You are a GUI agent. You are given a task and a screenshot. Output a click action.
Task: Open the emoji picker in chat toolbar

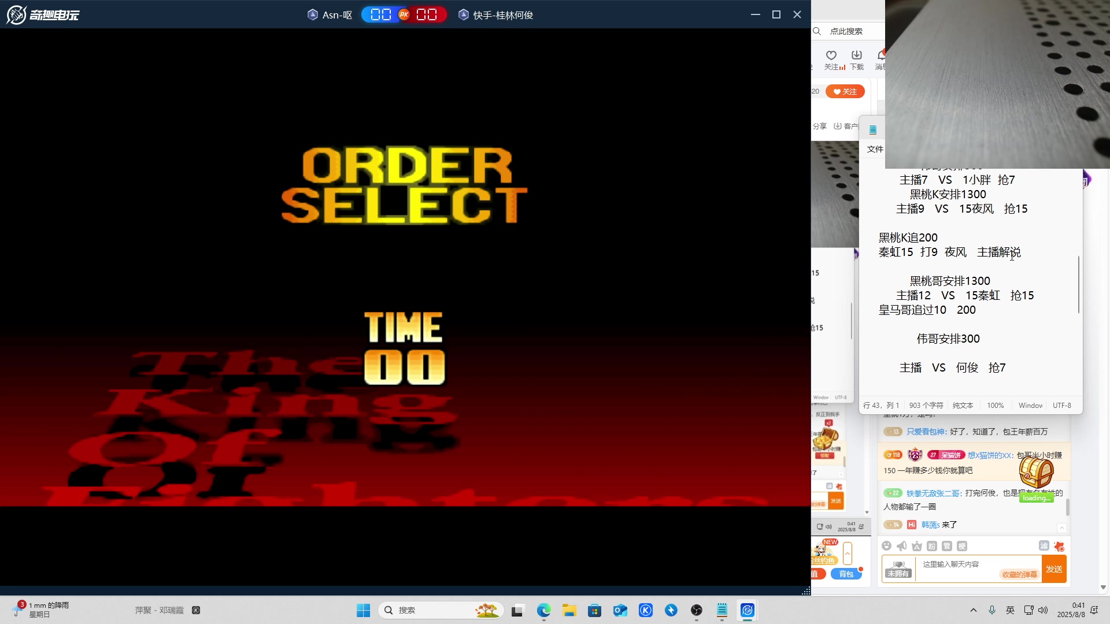click(x=887, y=546)
